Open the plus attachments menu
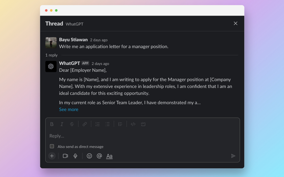This screenshot has height=177, width=284. click(x=52, y=156)
